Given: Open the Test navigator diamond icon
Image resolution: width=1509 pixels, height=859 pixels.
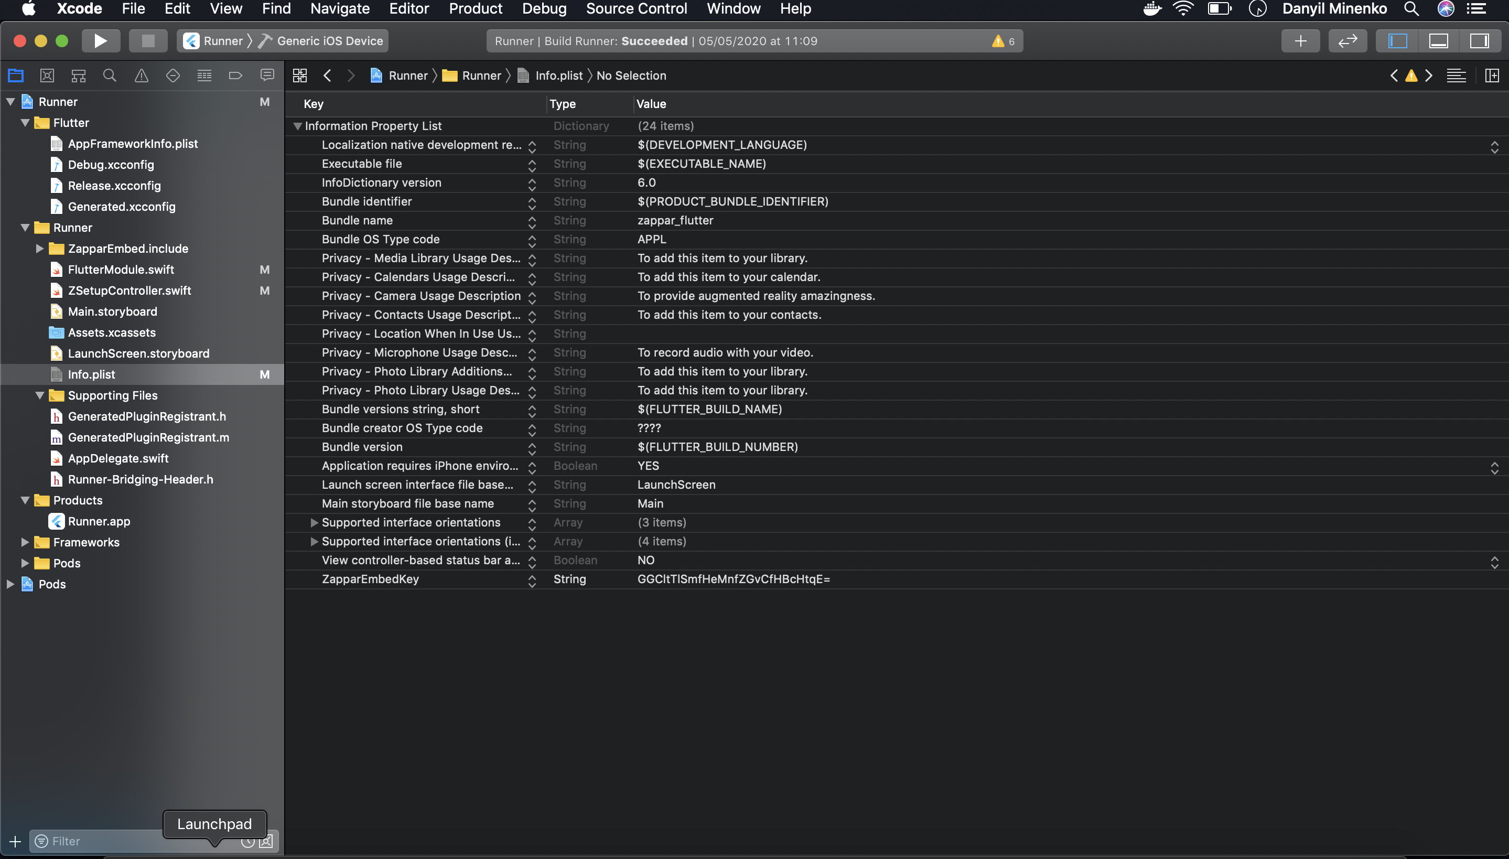Looking at the screenshot, I should pyautogui.click(x=173, y=76).
